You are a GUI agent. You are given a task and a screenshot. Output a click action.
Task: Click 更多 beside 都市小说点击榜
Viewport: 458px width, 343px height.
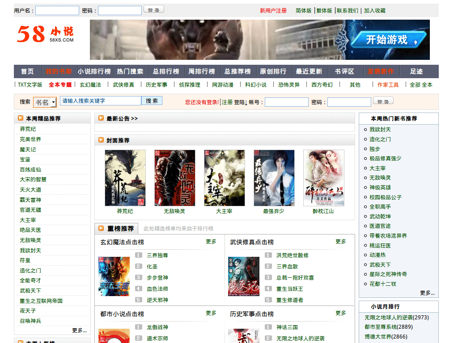[x=211, y=313]
